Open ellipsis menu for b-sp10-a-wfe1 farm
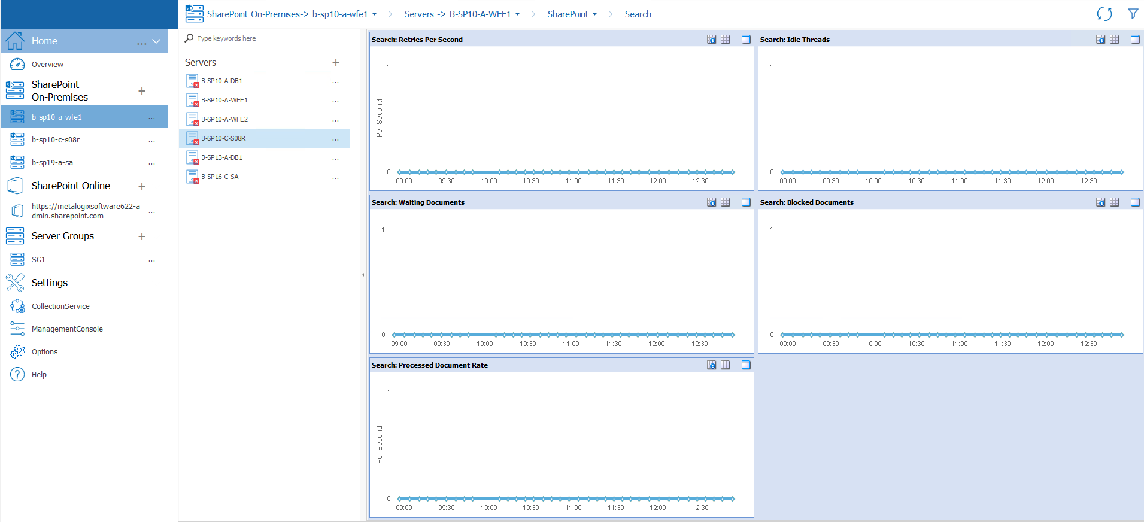The width and height of the screenshot is (1144, 522). (x=152, y=119)
